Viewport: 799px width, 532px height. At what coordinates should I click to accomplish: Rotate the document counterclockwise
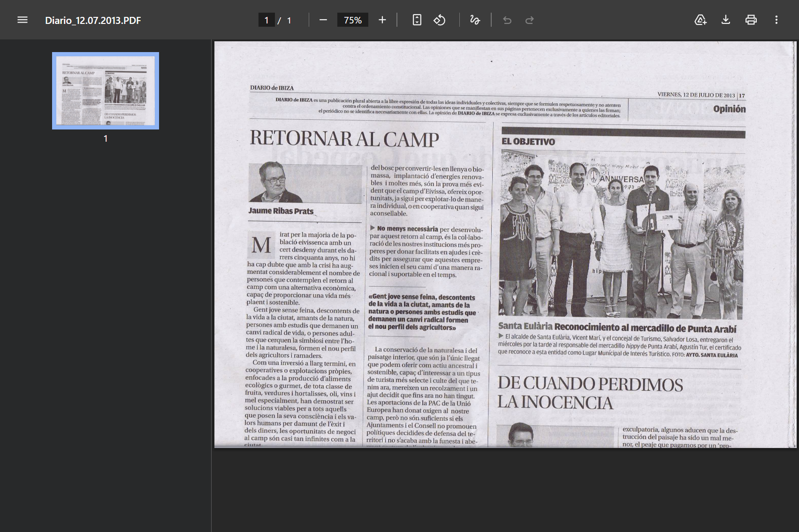(440, 20)
